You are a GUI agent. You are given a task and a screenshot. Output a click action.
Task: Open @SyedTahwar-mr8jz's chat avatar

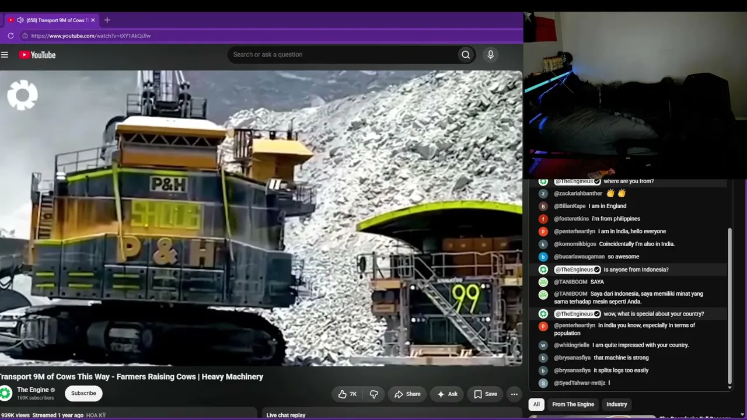tap(543, 383)
